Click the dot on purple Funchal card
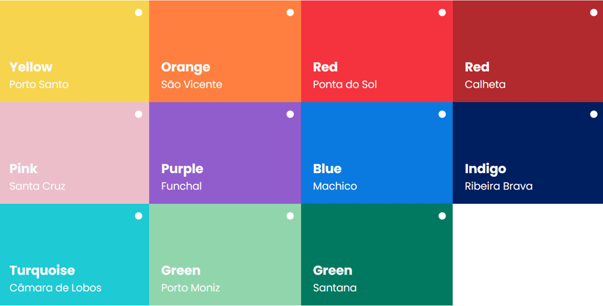Image resolution: width=603 pixels, height=306 pixels. point(290,114)
